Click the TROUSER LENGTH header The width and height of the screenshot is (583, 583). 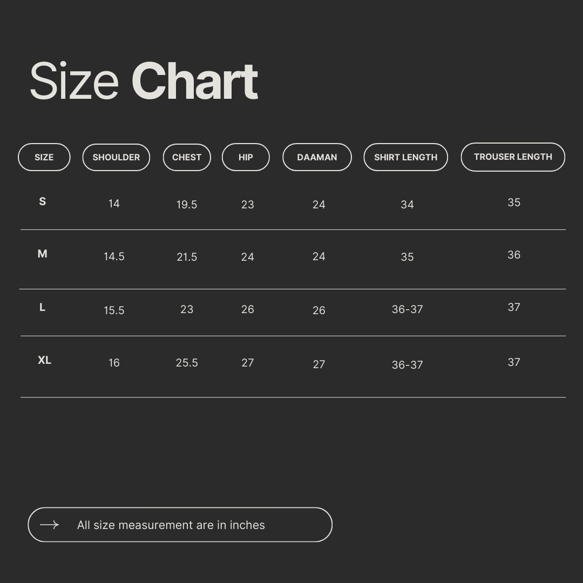513,157
